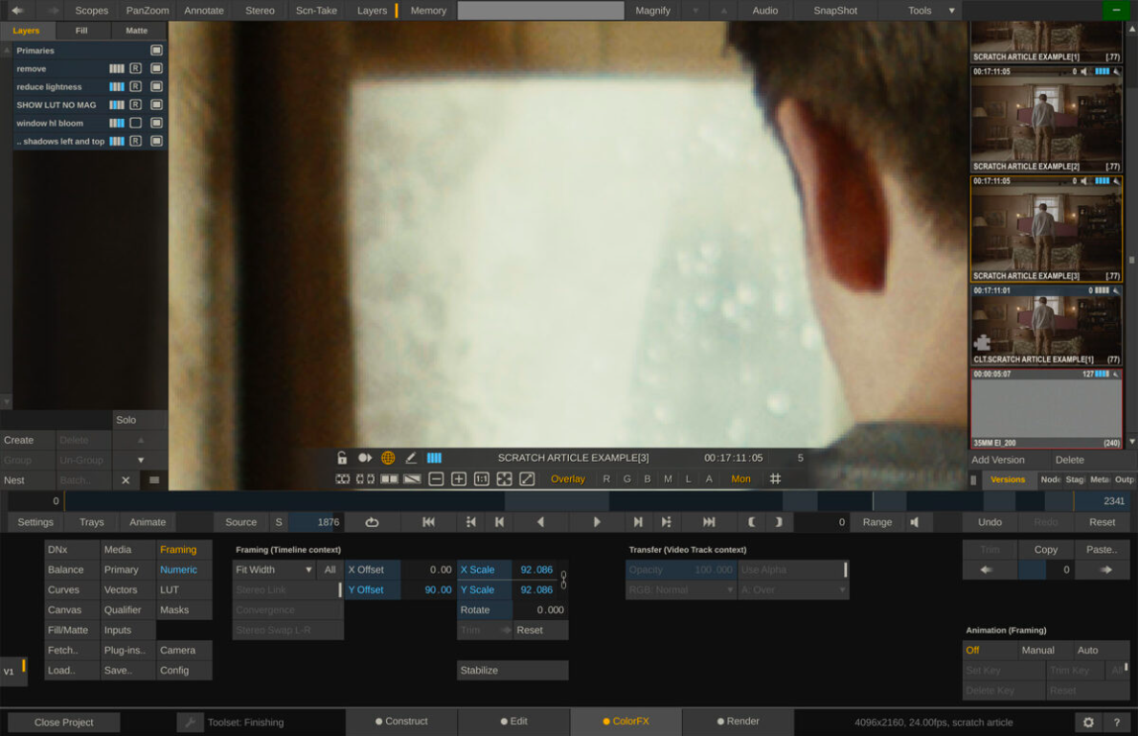1138x736 pixels.
Task: Toggle the enable box on Primaries layer
Action: point(156,50)
